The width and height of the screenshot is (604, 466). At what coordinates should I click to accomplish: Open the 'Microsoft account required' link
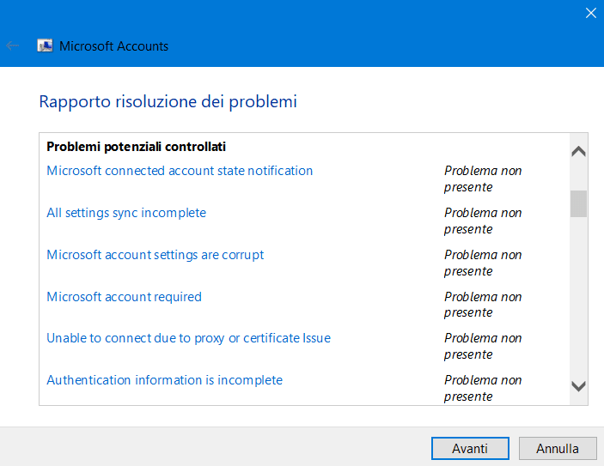tap(124, 297)
